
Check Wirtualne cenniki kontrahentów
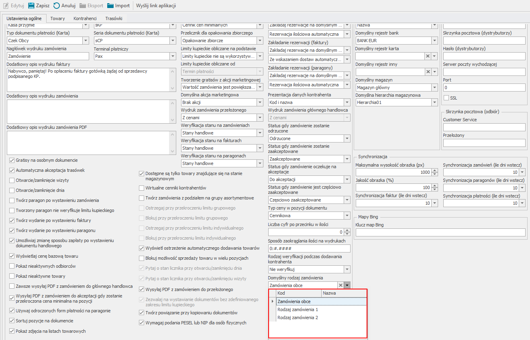coord(141,188)
